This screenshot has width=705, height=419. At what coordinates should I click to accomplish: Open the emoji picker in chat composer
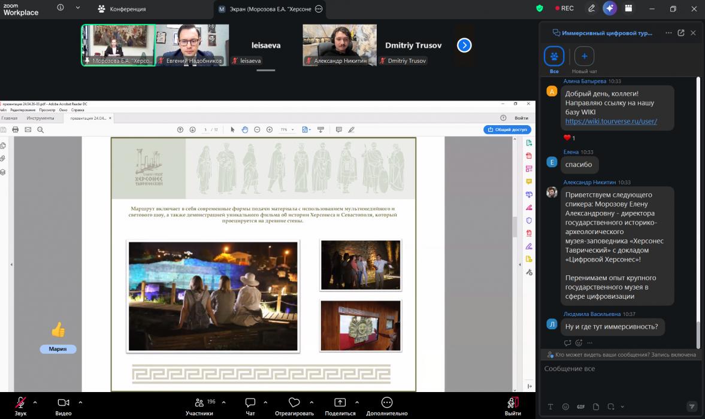[x=565, y=406]
